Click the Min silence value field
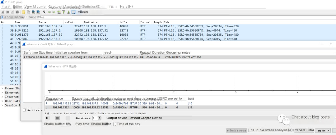 coord(95,118)
